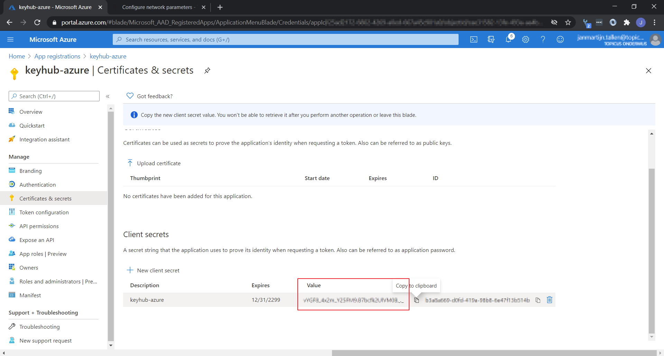Click the Start date column header
664x356 pixels.
tap(317, 178)
